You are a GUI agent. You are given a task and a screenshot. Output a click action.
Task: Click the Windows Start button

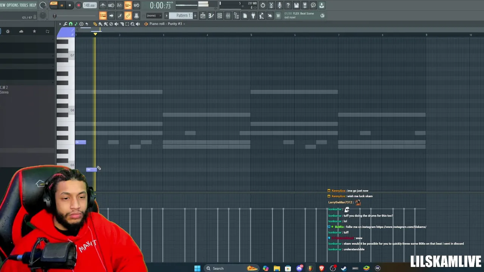[197, 268]
